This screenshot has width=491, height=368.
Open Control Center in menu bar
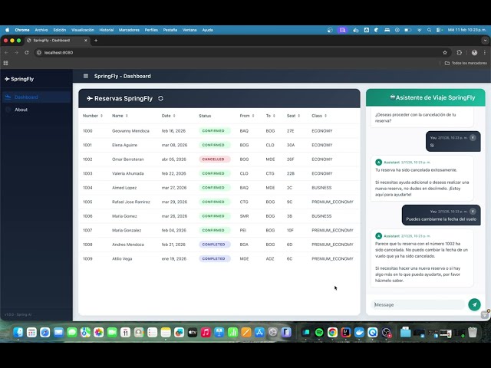tap(439, 30)
